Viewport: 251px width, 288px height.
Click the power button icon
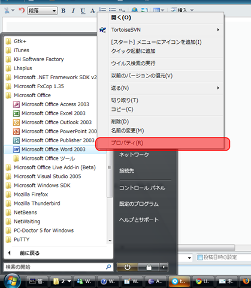tap(128, 267)
